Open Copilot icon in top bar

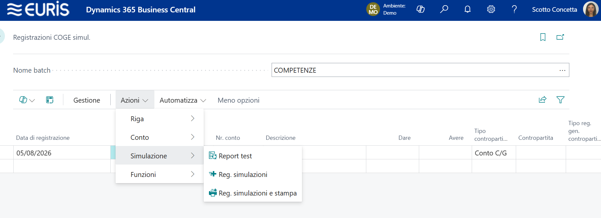(420, 9)
